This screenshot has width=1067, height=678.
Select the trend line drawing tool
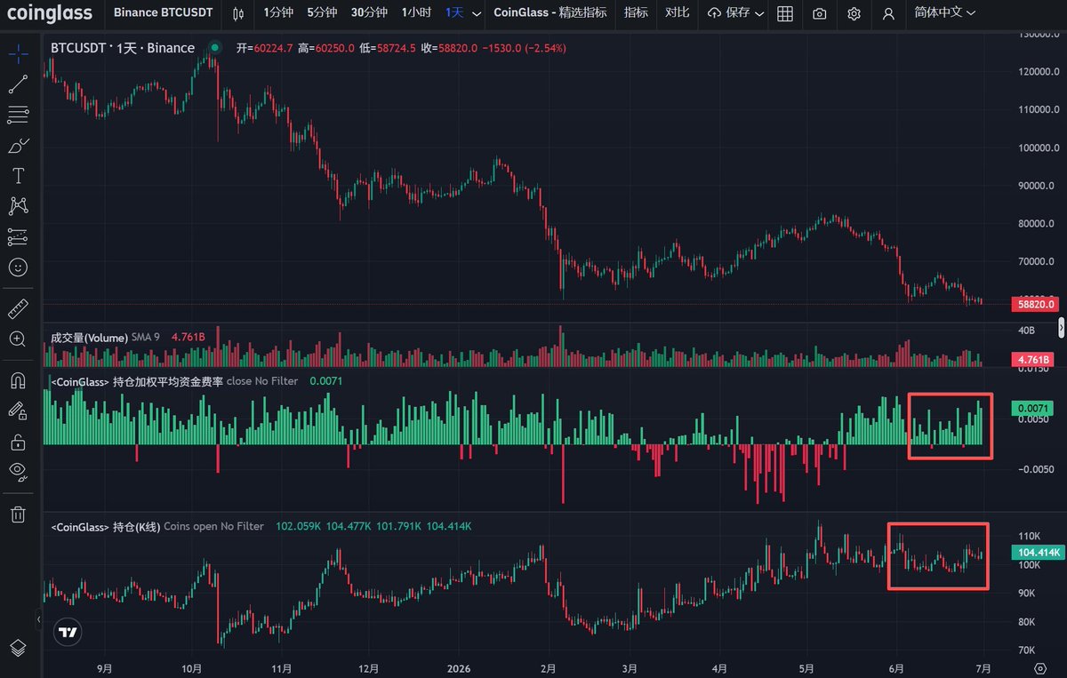point(18,84)
